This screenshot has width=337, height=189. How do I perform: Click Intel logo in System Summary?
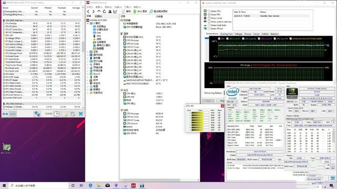[x=232, y=93]
